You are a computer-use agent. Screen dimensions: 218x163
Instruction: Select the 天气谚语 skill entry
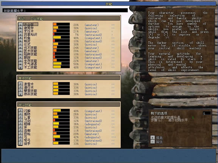tap(30, 64)
